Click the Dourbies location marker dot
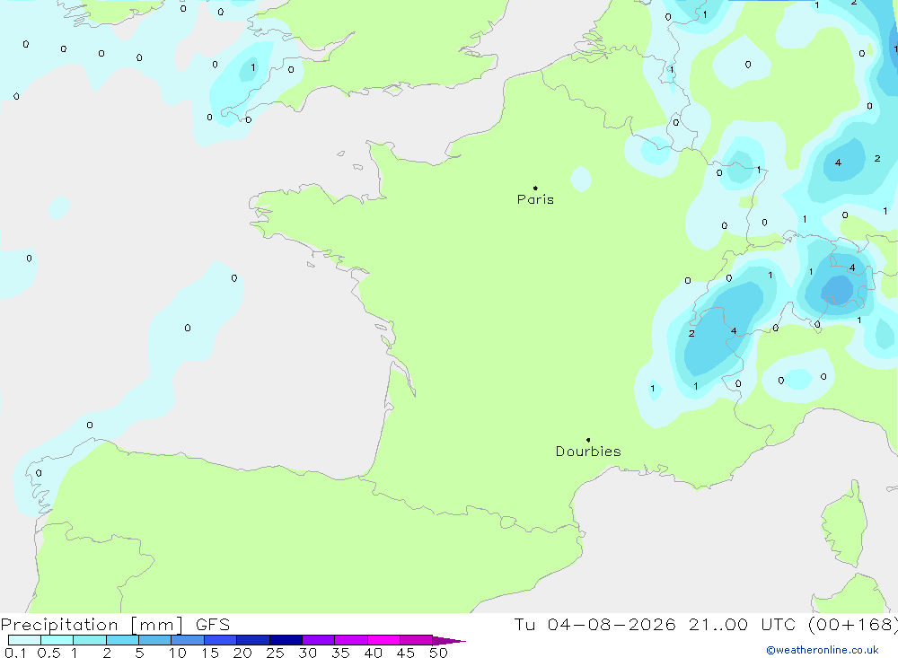The width and height of the screenshot is (898, 658). pyautogui.click(x=588, y=440)
